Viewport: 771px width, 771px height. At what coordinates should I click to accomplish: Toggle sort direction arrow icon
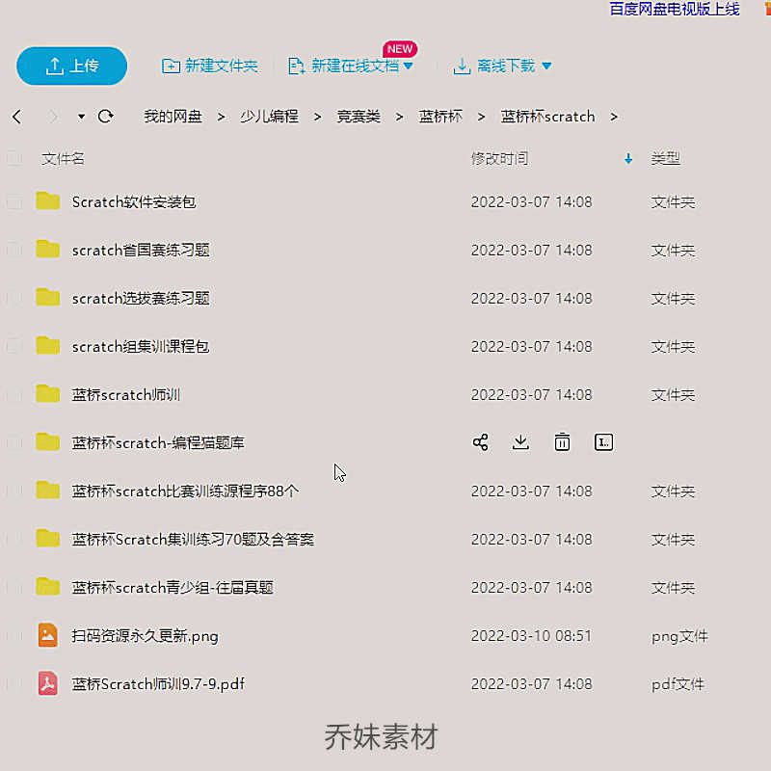pyautogui.click(x=628, y=159)
